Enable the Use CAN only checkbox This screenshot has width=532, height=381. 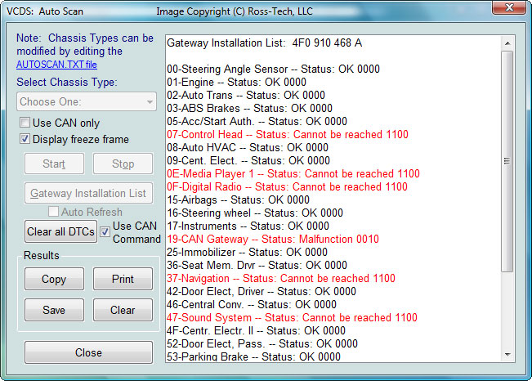coord(25,123)
